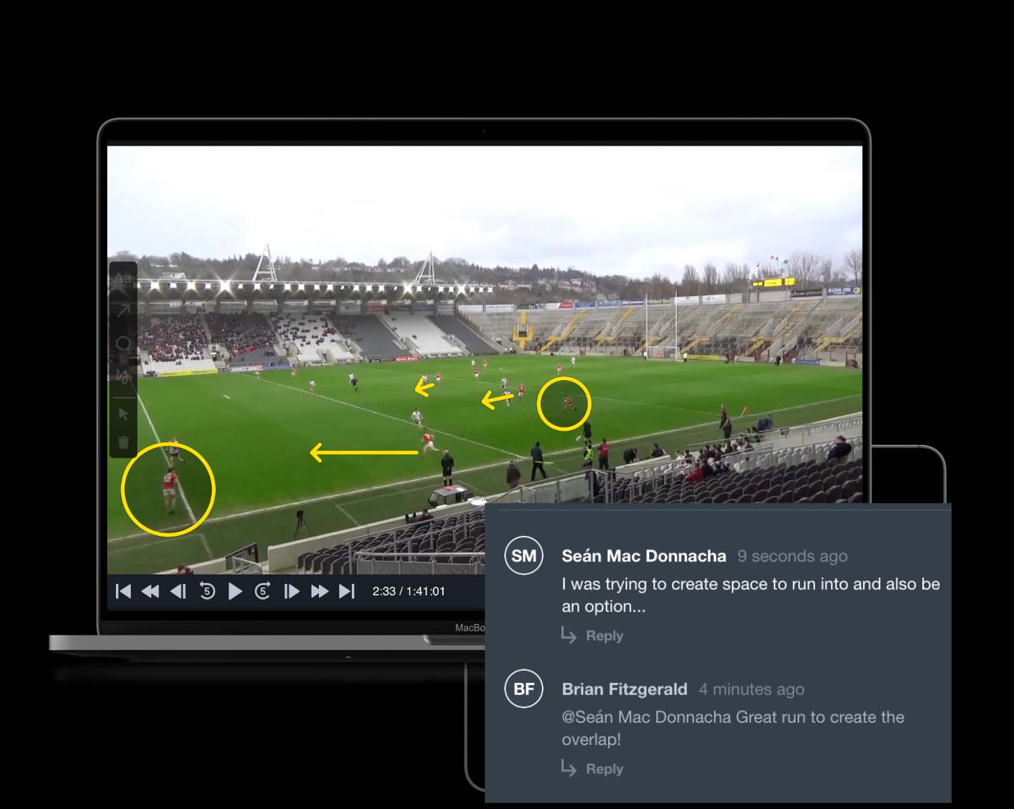Select the cursor pointer tool

click(x=123, y=413)
